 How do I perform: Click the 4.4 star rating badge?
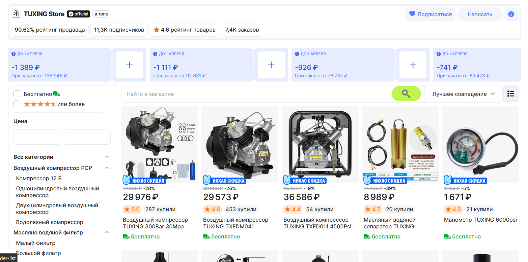(293, 210)
